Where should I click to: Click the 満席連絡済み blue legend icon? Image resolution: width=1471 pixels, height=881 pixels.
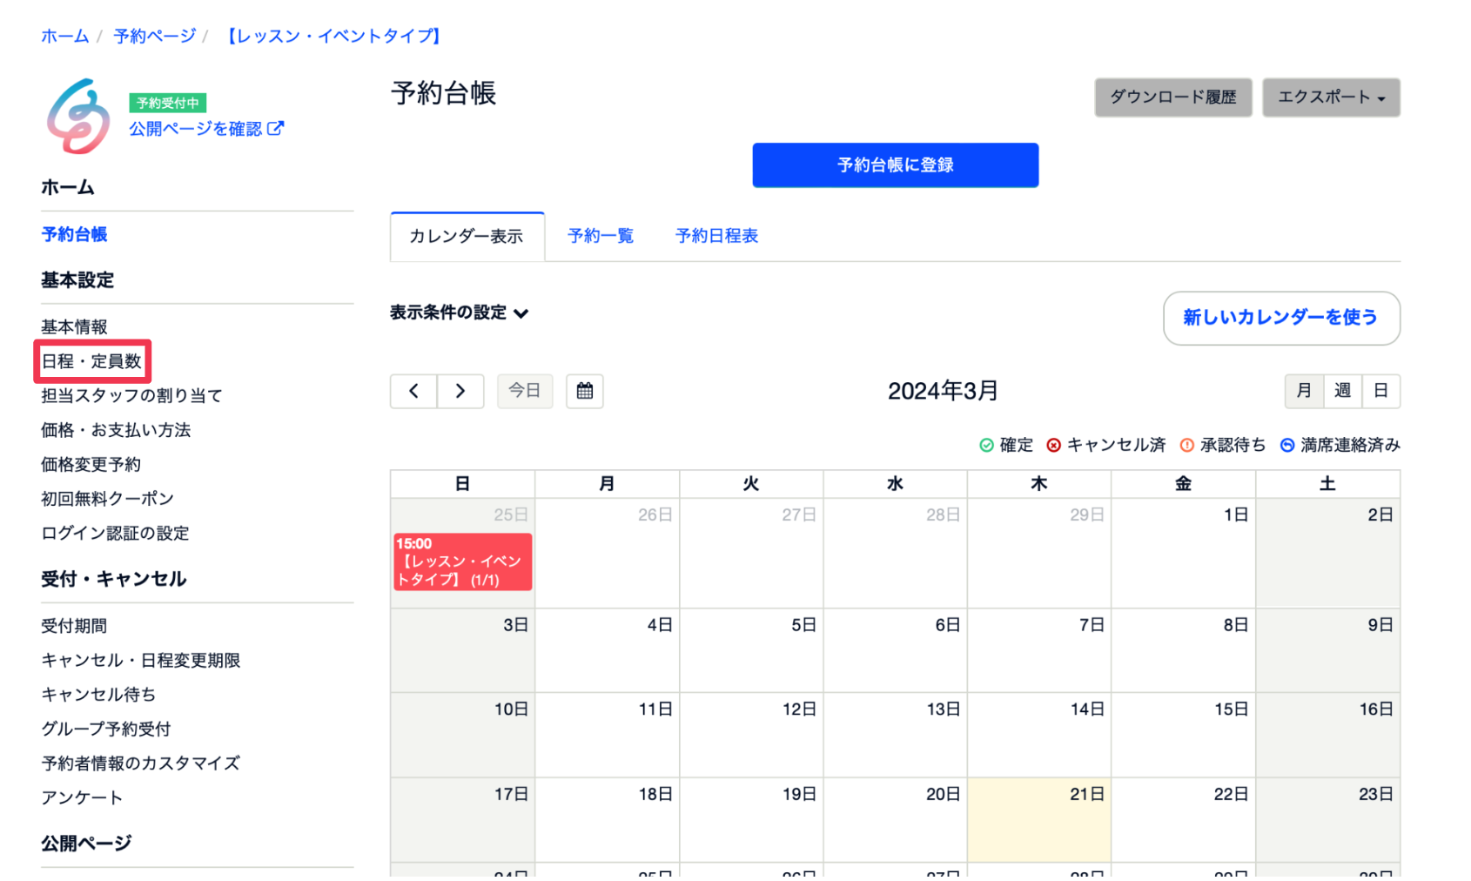click(x=1287, y=445)
